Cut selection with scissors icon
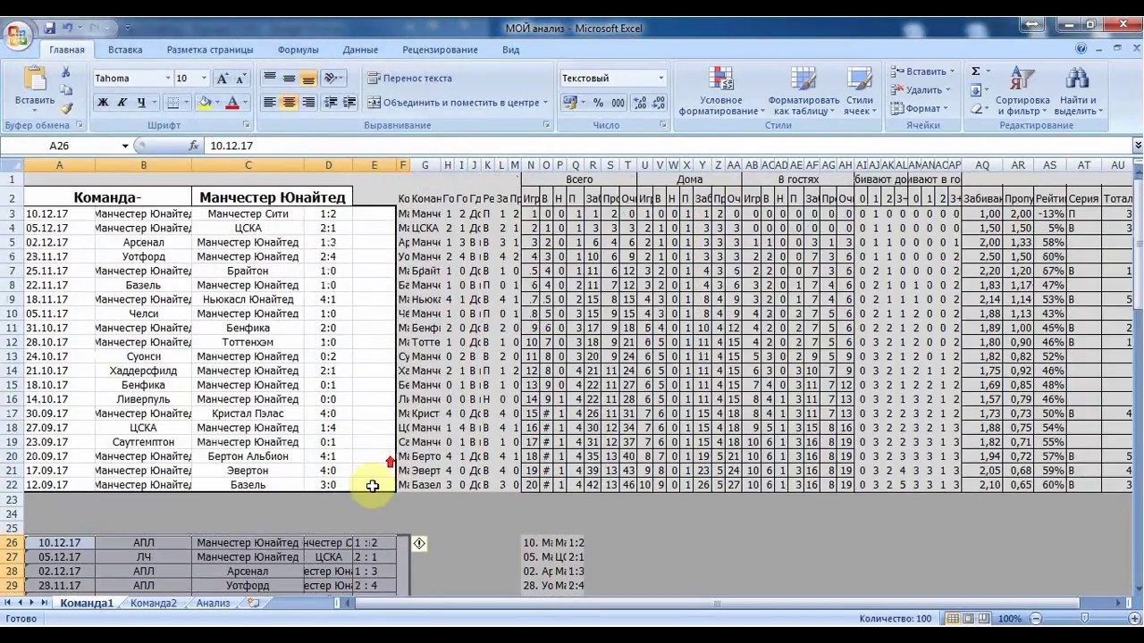Viewport: 1144px width, 643px height. coord(66,72)
